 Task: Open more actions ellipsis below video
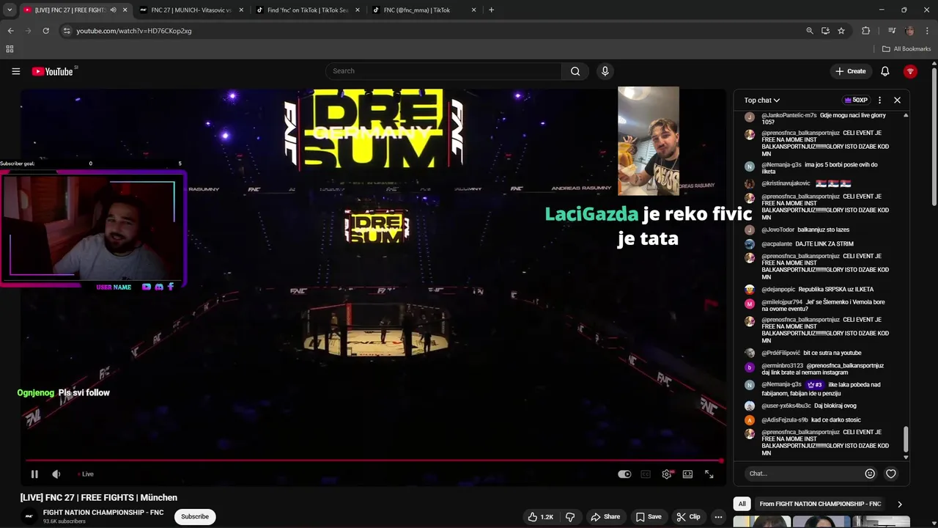[717, 516]
